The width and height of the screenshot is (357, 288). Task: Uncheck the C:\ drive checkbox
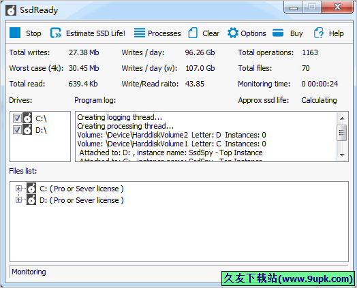17,118
